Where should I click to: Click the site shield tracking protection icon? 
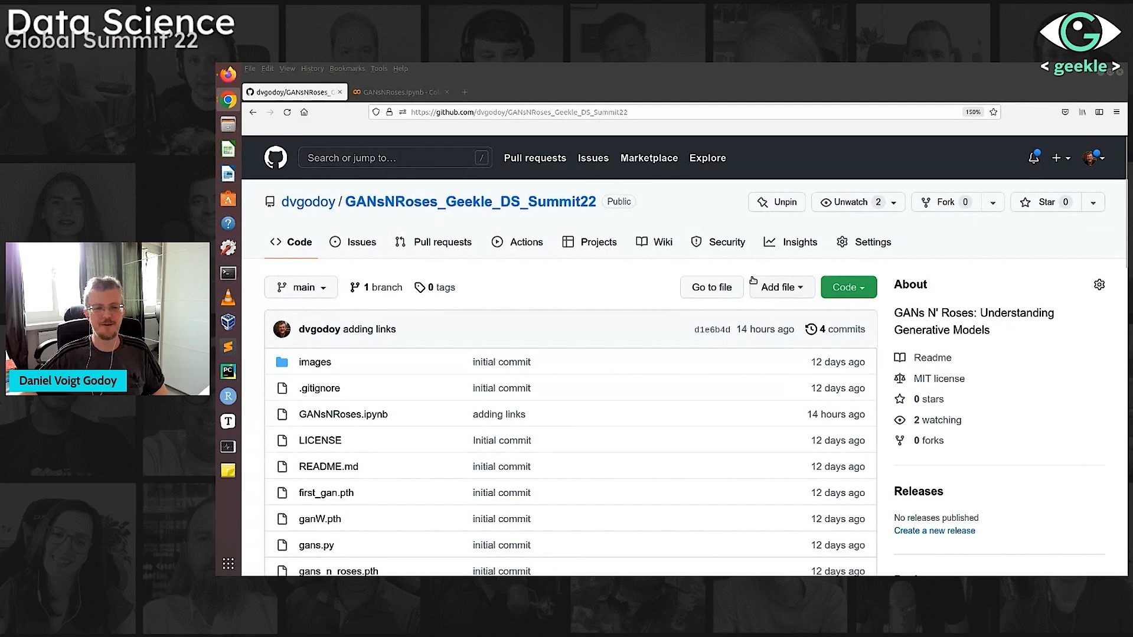[x=376, y=112]
